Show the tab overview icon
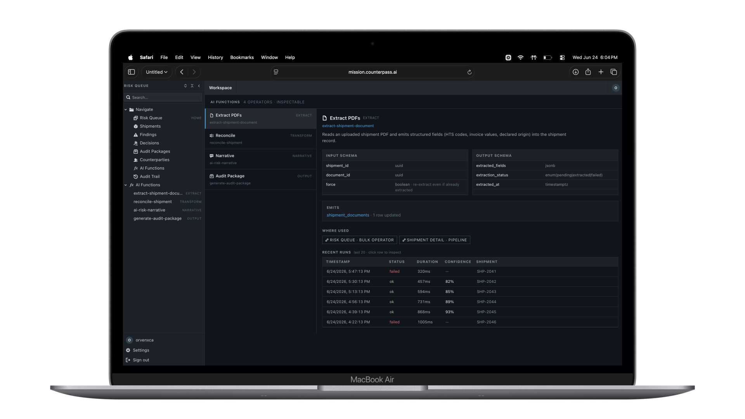The image size is (745, 419). pyautogui.click(x=613, y=72)
